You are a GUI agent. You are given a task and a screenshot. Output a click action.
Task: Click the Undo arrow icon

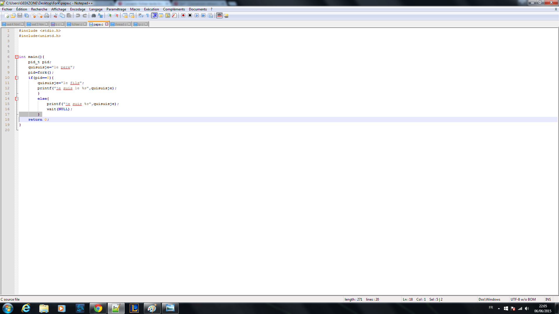point(78,16)
